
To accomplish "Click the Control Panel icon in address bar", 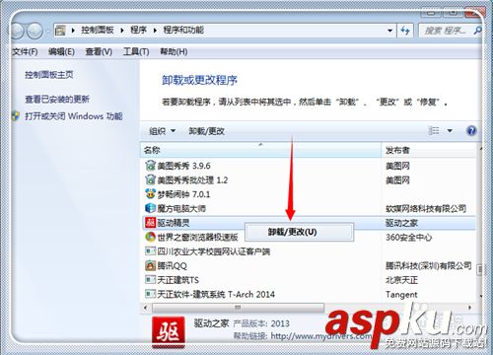I will 60,31.
